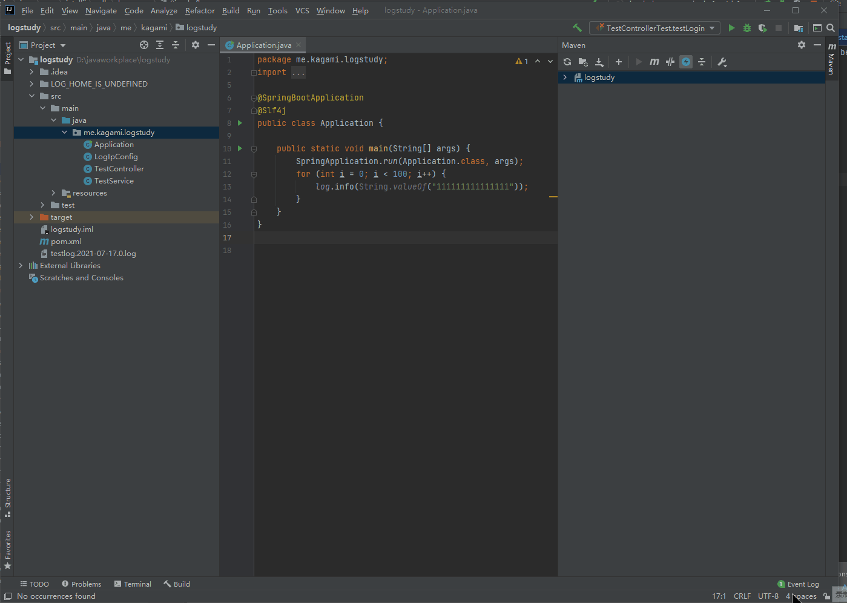The height and width of the screenshot is (603, 847).
Task: Click the run gutter icon on line 10
Action: tap(239, 148)
